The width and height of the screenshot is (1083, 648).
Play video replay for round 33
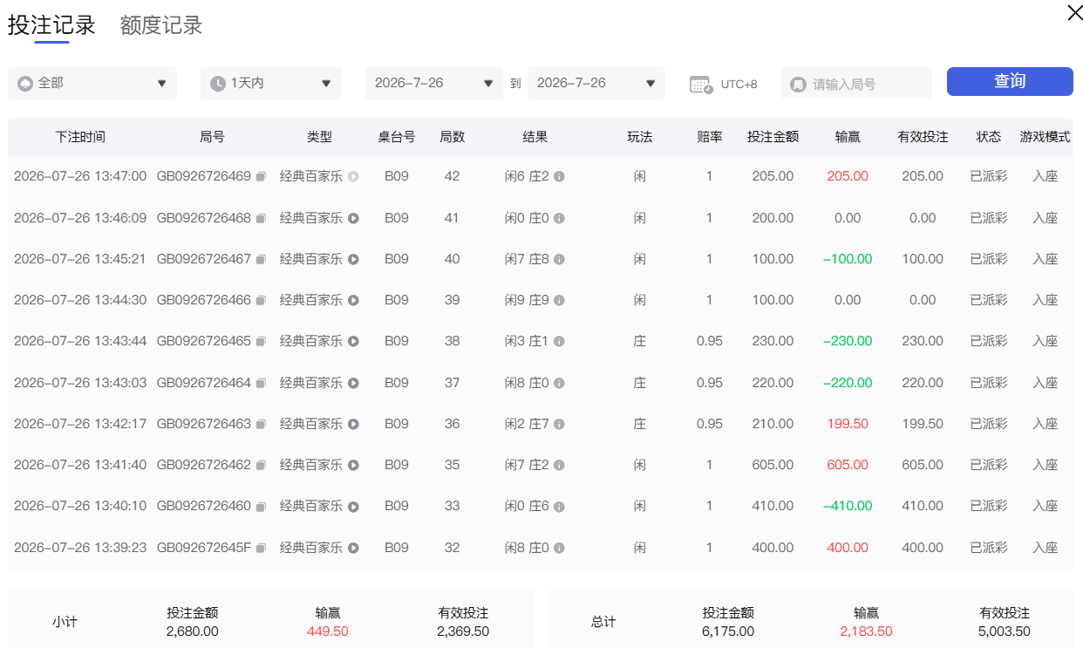[353, 507]
